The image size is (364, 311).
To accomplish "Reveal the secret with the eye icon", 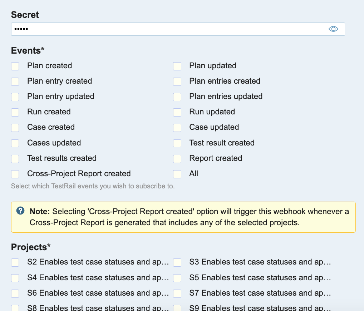I will [x=333, y=29].
